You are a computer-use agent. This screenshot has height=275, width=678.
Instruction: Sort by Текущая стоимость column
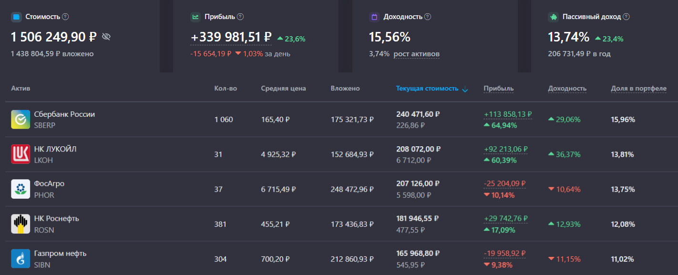click(427, 89)
